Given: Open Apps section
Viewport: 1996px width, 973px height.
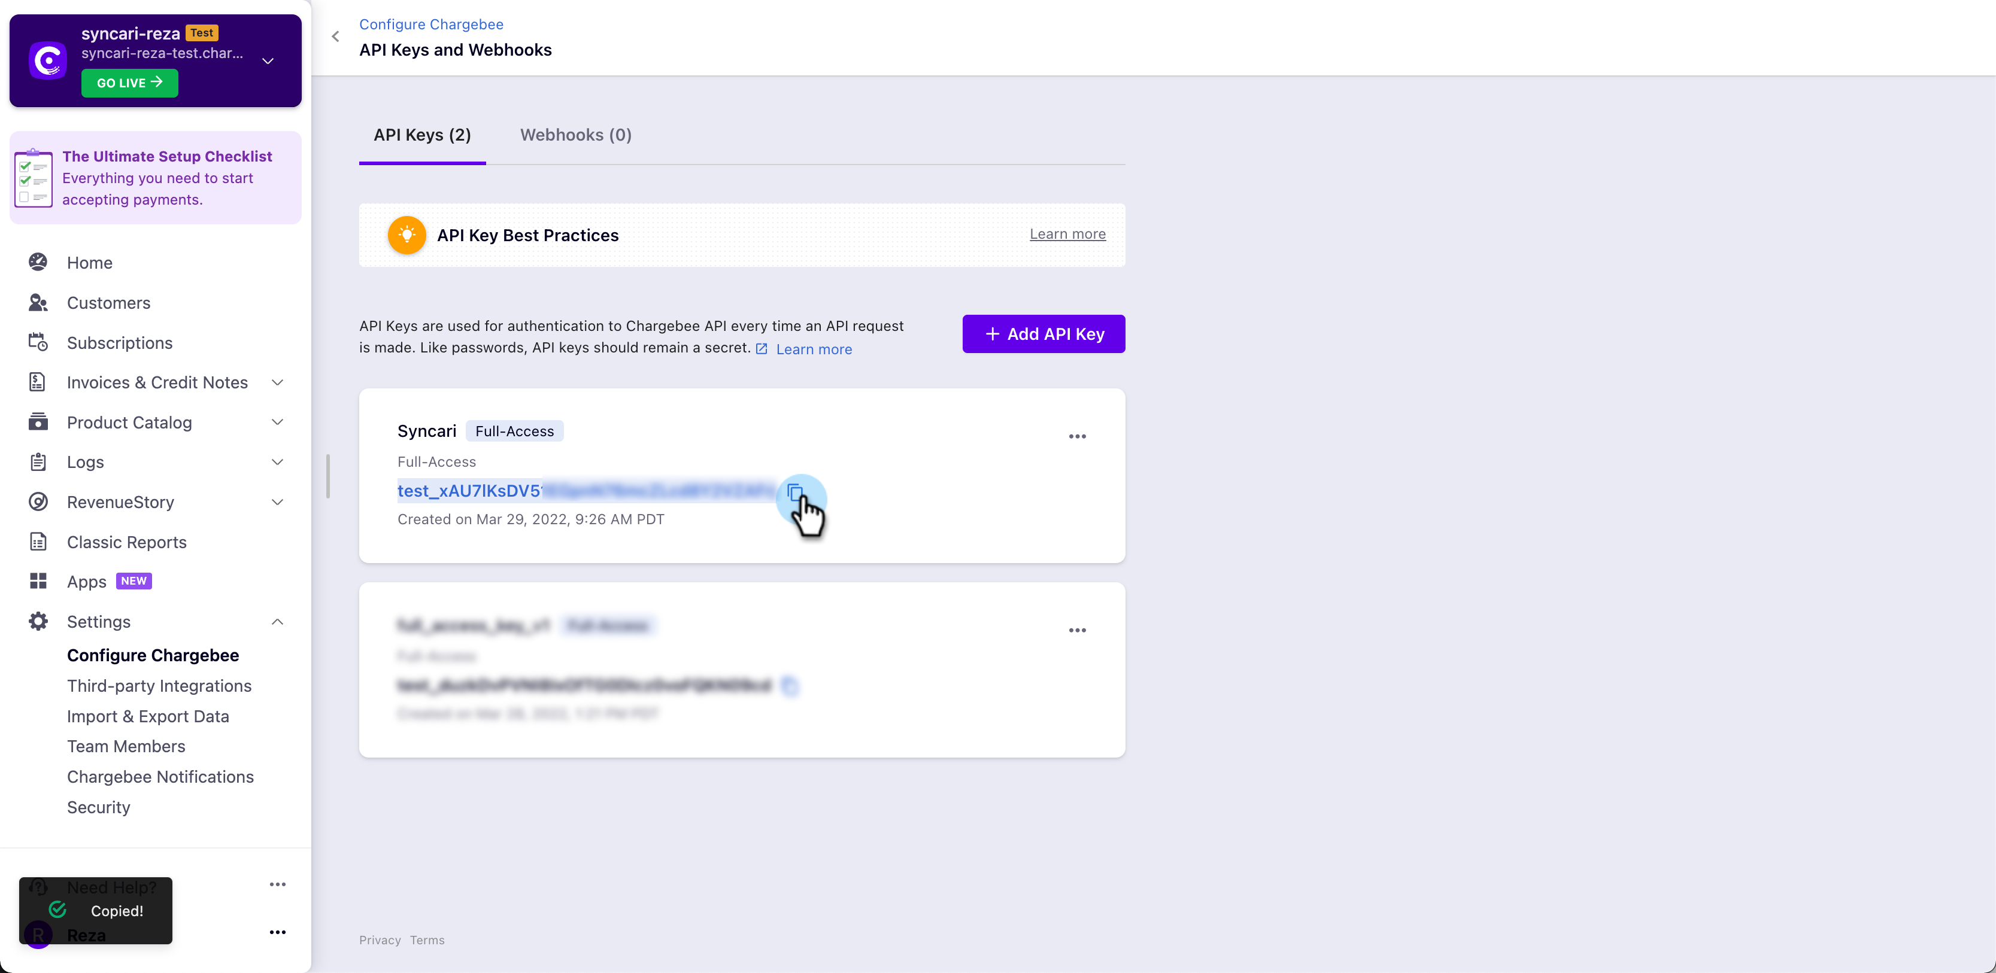Looking at the screenshot, I should [x=86, y=582].
